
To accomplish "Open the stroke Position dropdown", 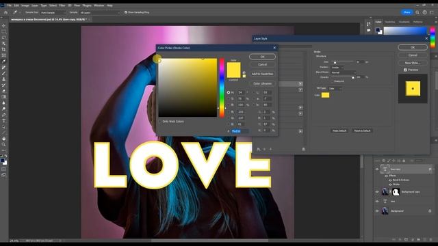I will point(337,68).
